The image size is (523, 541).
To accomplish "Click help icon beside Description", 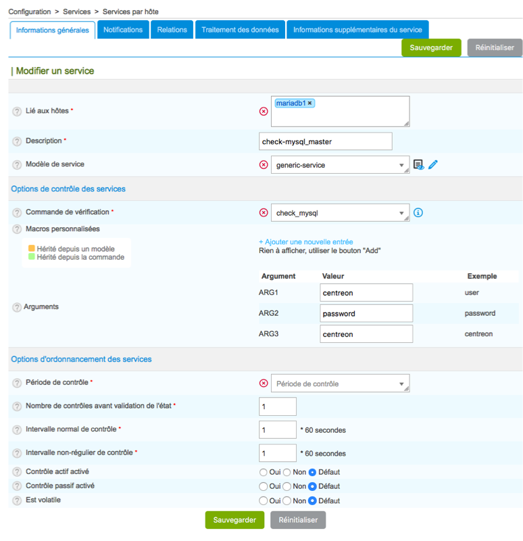I will [17, 141].
